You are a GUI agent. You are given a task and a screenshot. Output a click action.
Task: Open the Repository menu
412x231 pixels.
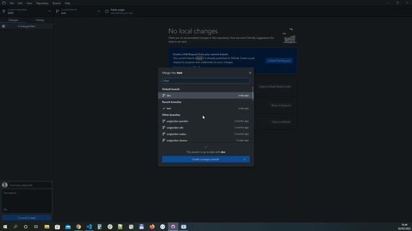coord(42,3)
